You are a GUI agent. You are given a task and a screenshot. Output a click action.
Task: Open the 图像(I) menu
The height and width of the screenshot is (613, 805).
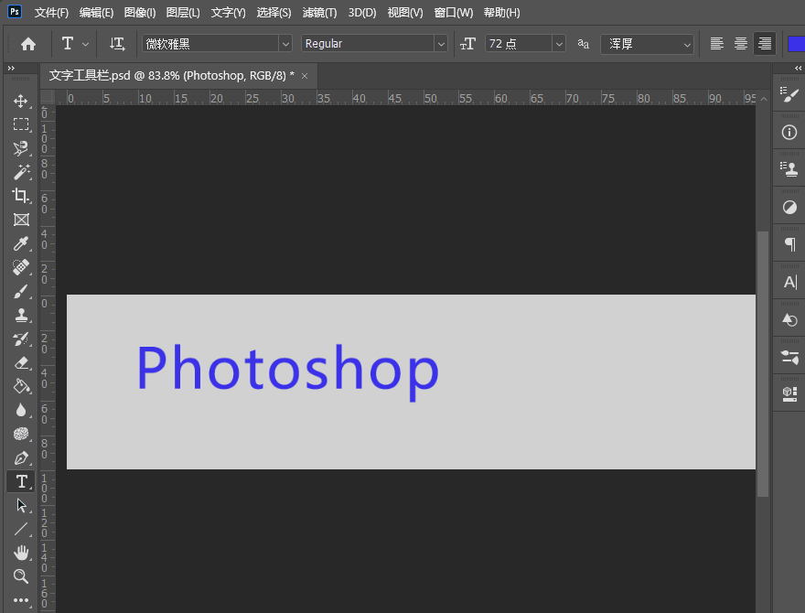click(x=140, y=13)
